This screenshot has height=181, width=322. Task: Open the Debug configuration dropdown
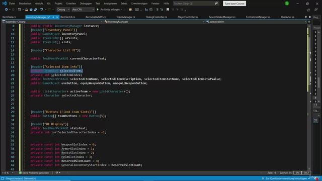click(x=63, y=10)
